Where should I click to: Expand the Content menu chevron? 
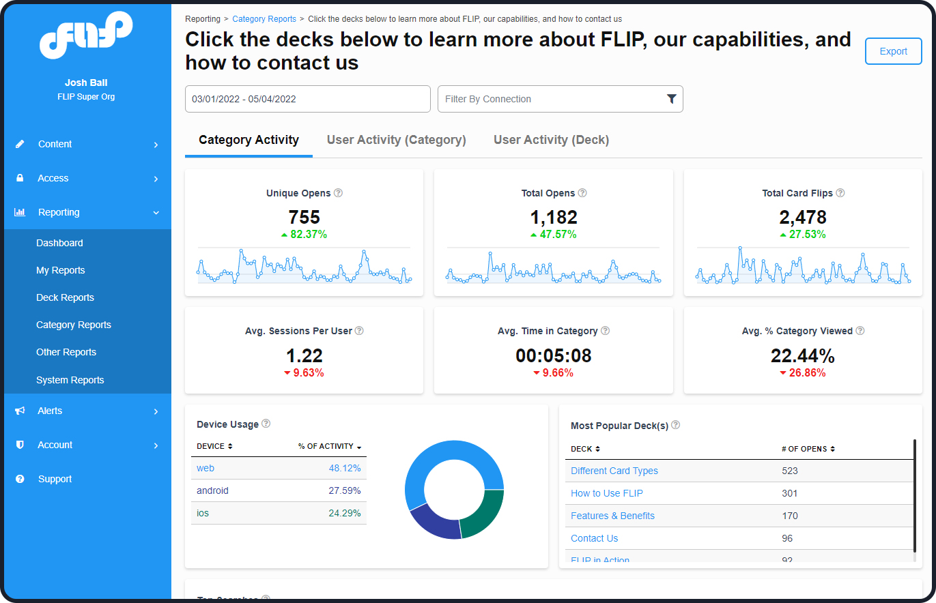[x=156, y=145]
